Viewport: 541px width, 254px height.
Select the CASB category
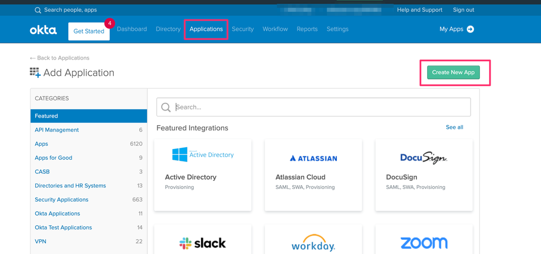[89, 172]
